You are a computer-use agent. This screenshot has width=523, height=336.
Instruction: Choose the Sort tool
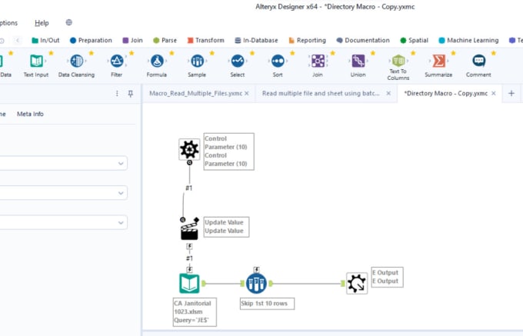pyautogui.click(x=278, y=62)
